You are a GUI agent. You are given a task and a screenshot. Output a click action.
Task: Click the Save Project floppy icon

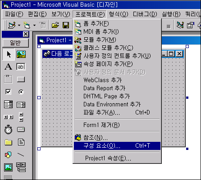(66, 25)
